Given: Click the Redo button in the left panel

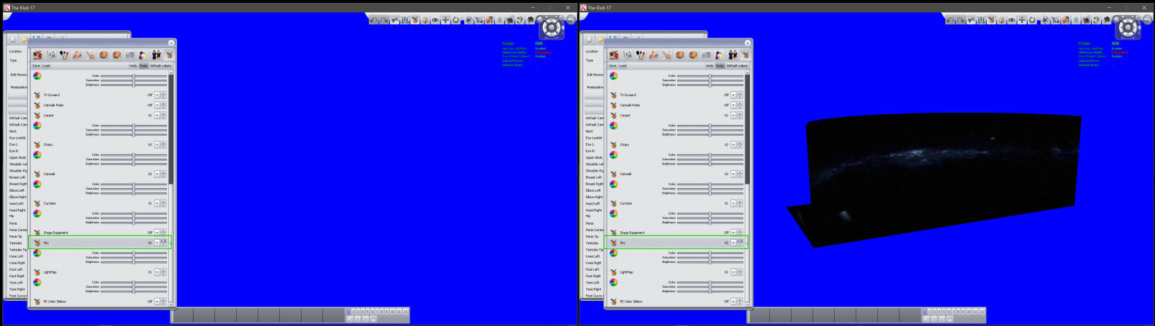Looking at the screenshot, I should pyautogui.click(x=144, y=65).
